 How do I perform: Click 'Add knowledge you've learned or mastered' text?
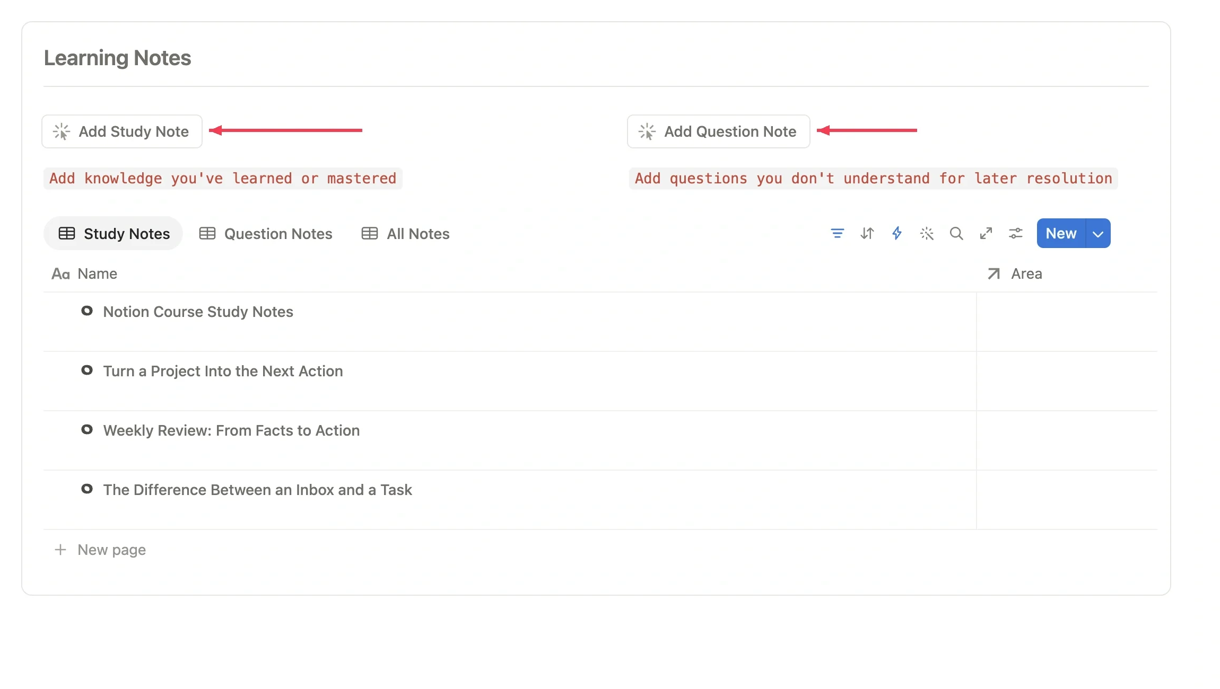[223, 179]
